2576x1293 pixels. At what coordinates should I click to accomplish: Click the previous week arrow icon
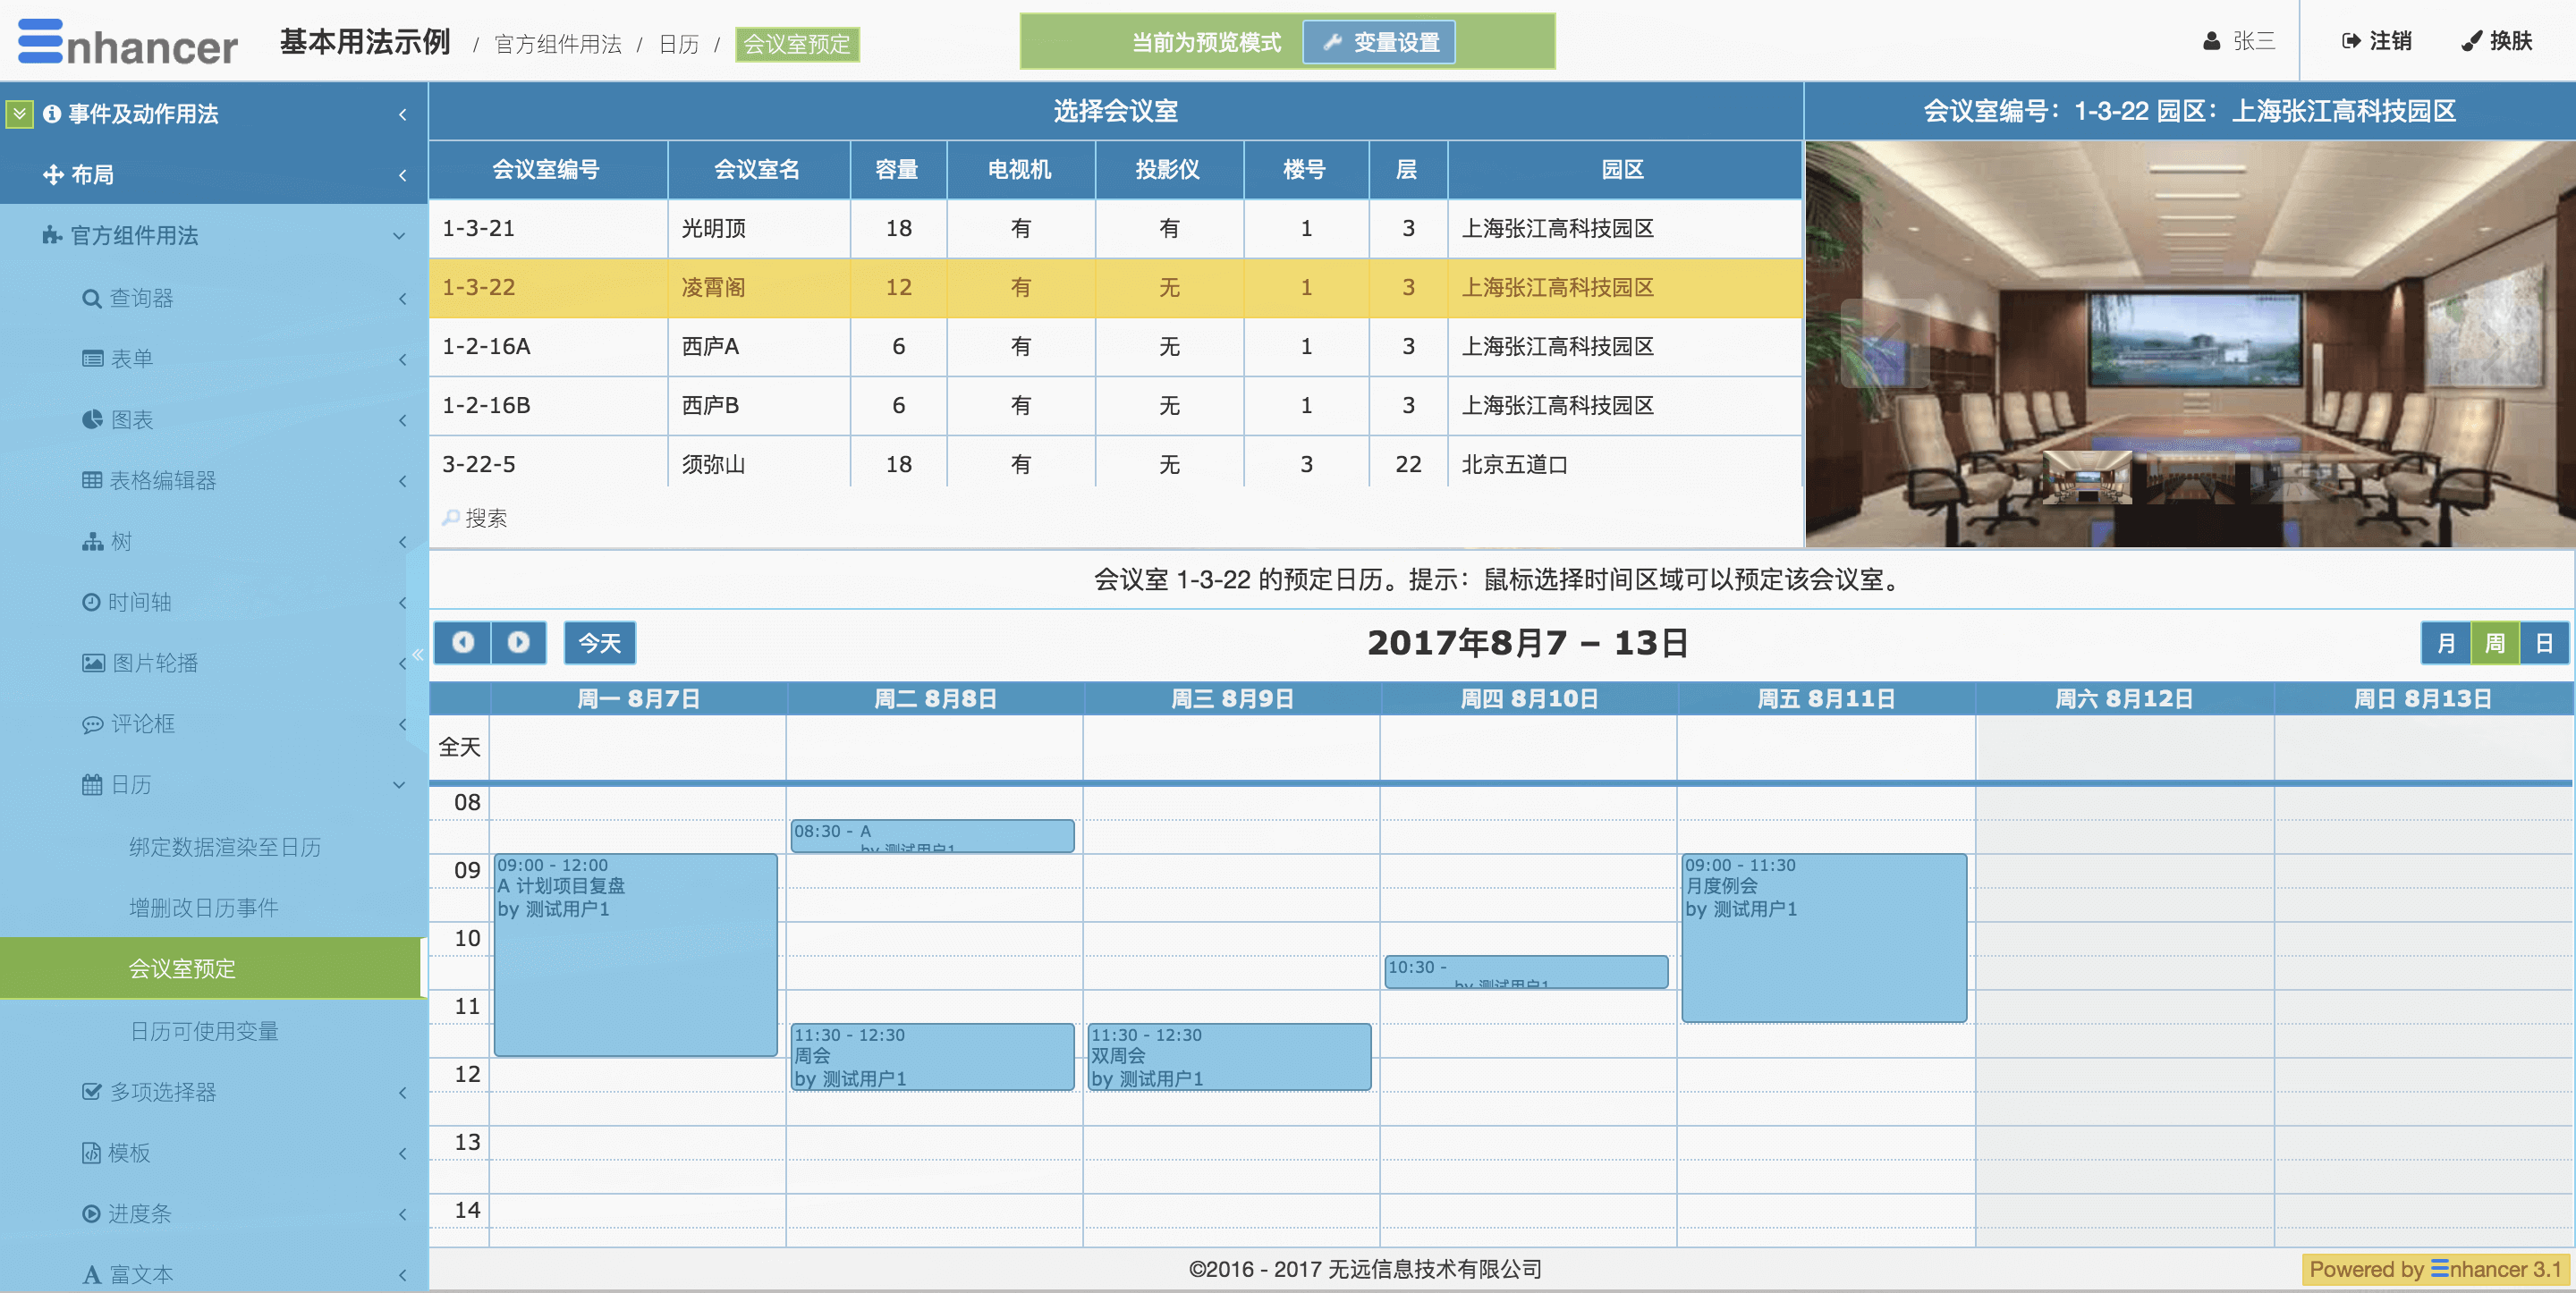click(462, 642)
